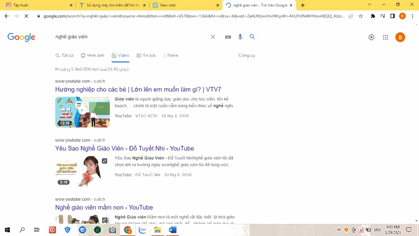Screen dimensions: 419x236
Task: Open the media control icon in toolbar
Action: [x=383, y=16]
